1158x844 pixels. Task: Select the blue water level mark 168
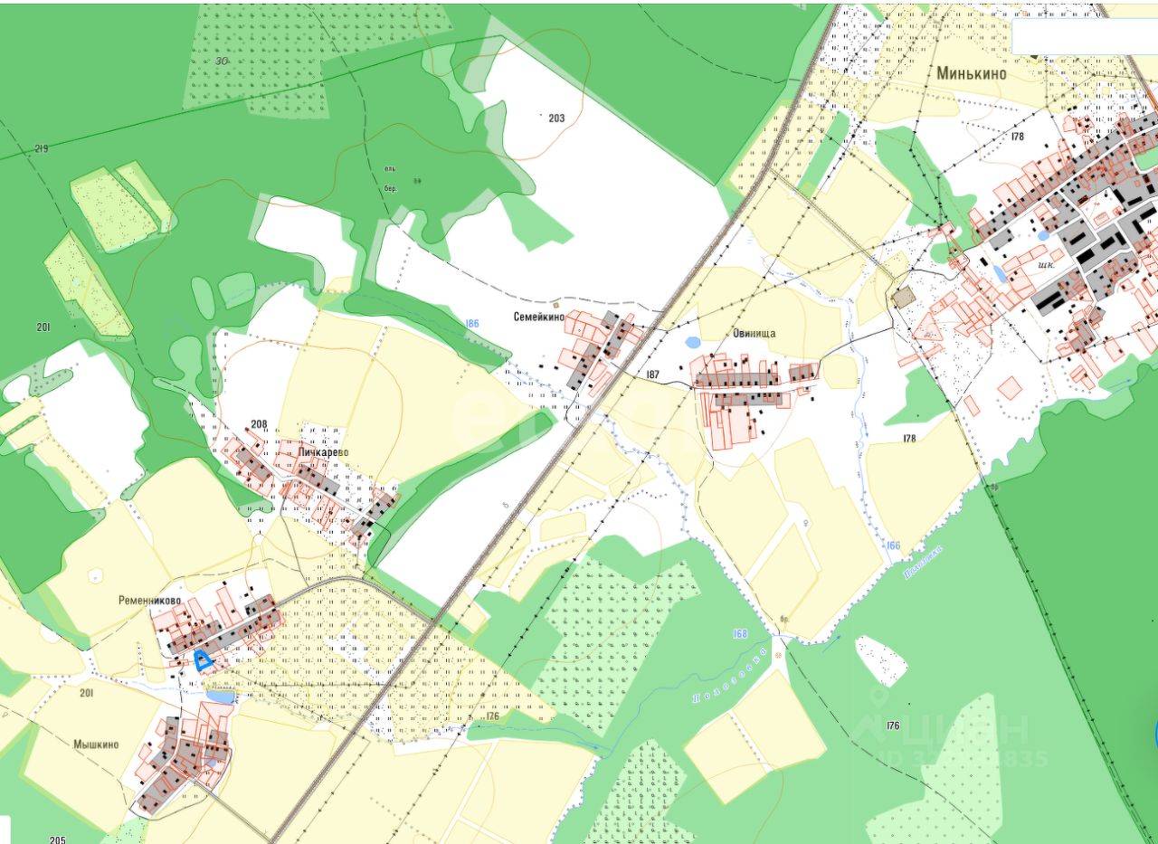pyautogui.click(x=740, y=633)
